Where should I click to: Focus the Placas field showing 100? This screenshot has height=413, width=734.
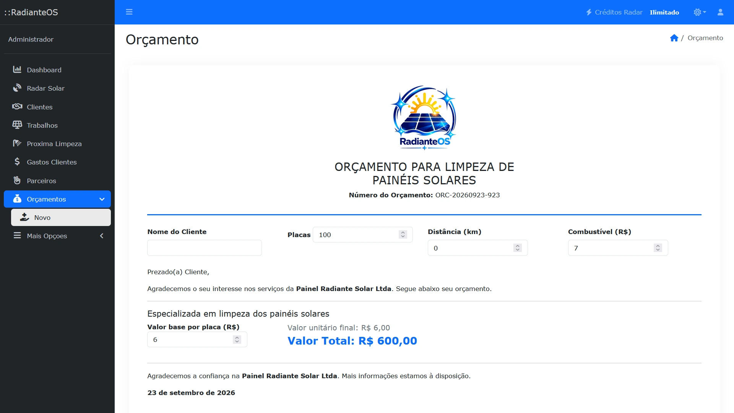point(363,234)
